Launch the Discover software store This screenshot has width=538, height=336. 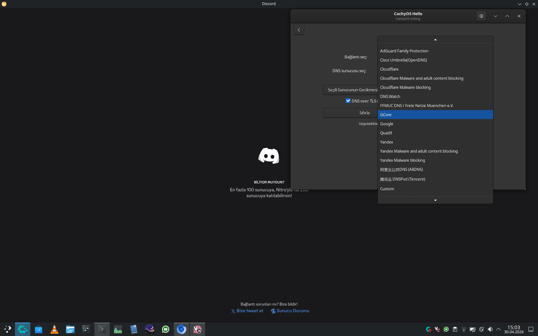(38, 329)
